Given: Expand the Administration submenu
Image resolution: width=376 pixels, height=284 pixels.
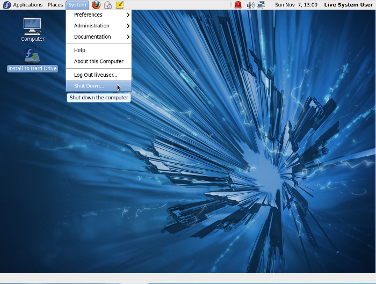Looking at the screenshot, I should [x=98, y=26].
